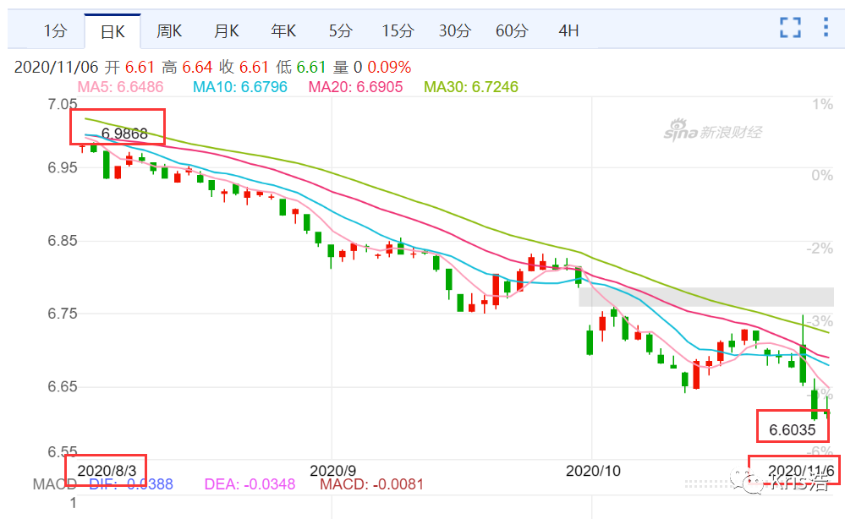Click the 6.65 price axis label
Image resolution: width=856 pixels, height=519 pixels.
(x=63, y=387)
